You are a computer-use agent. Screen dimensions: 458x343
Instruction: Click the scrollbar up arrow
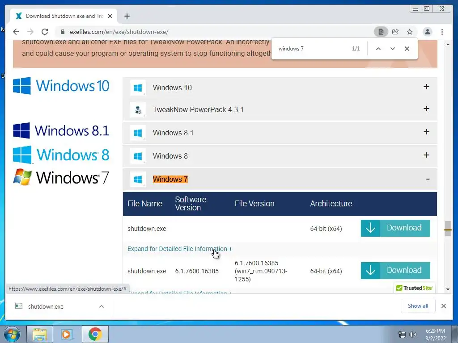[448, 44]
